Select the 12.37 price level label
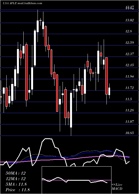Viewport: 139px width, 194px height. pos(130,54)
